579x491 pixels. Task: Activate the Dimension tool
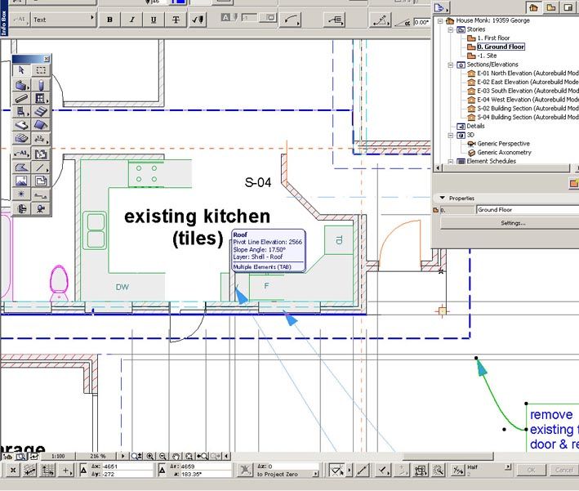coord(41,139)
